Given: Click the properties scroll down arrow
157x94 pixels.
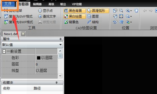Looking at the screenshot, I should [60, 76].
